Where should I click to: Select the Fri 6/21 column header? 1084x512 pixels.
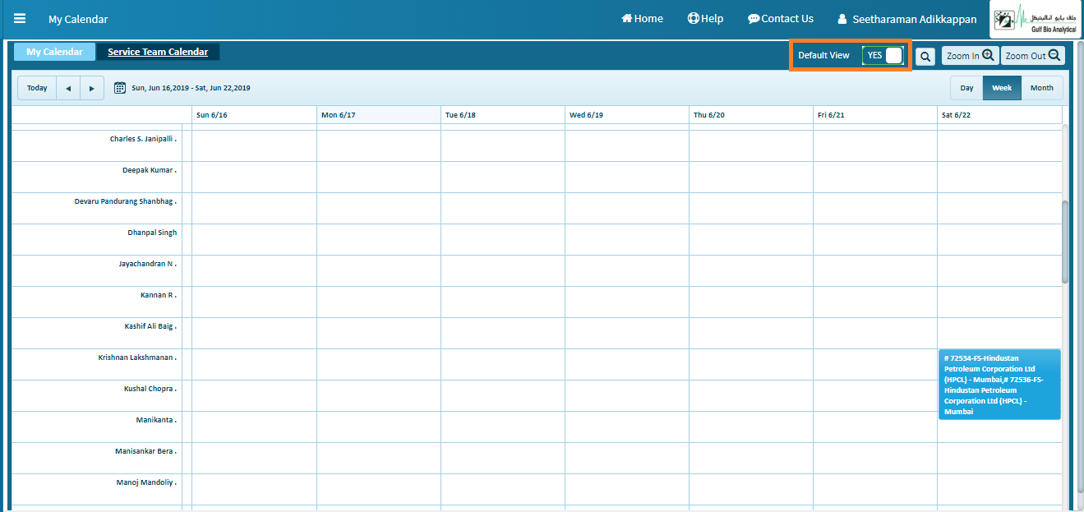coord(875,115)
